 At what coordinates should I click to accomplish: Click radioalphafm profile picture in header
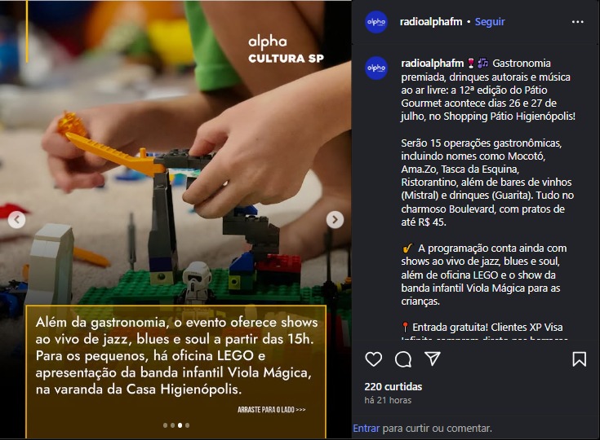(x=376, y=22)
